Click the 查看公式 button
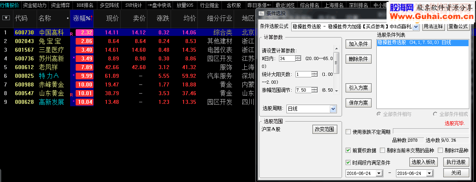The image size is (476, 182). tap(457, 26)
